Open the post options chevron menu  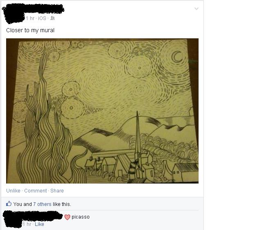[196, 9]
